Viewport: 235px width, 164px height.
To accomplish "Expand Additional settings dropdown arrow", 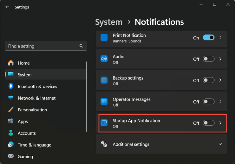I will coord(220,144).
